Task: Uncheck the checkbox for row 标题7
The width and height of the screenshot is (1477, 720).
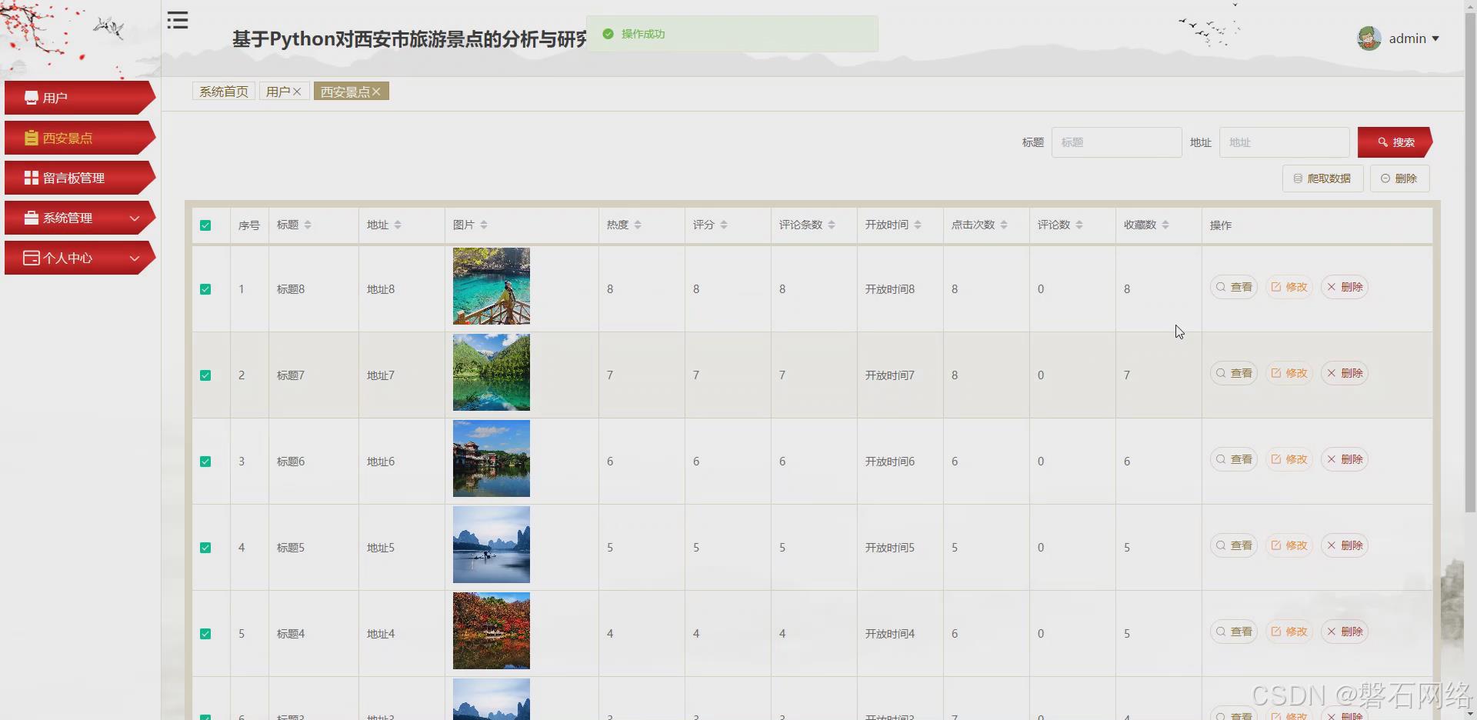Action: coord(205,375)
